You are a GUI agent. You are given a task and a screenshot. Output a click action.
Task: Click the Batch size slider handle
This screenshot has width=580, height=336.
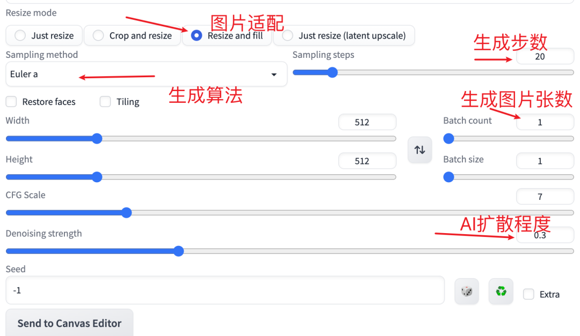pos(448,177)
